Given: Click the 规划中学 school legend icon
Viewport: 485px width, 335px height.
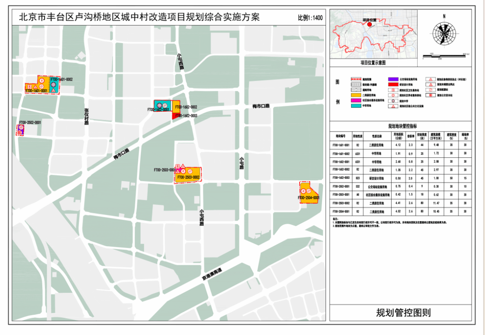Looking at the screenshot, I should [x=393, y=101].
